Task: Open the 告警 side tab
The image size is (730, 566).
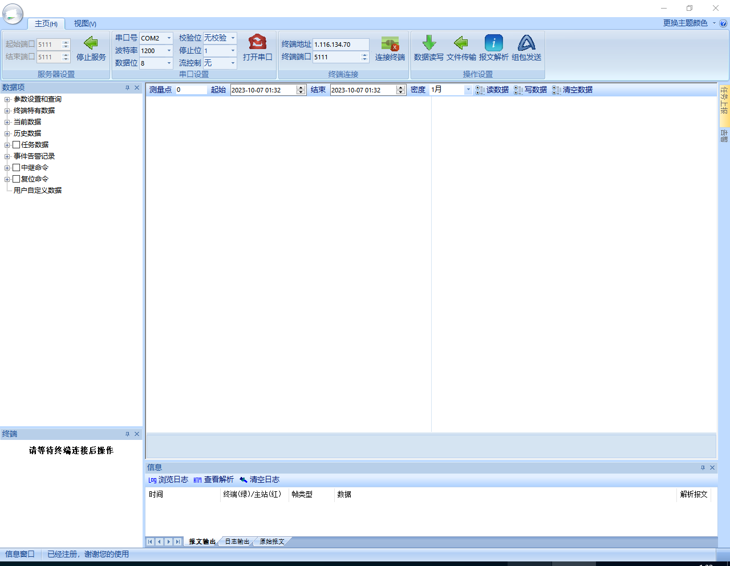Action: (x=724, y=136)
